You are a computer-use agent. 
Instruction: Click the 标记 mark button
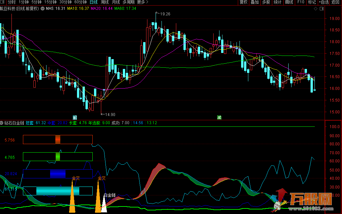pyautogui.click(x=312, y=2)
